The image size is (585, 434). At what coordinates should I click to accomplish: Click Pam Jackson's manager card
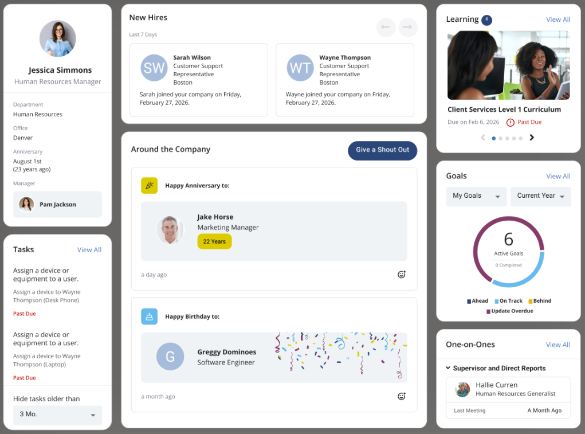click(57, 204)
